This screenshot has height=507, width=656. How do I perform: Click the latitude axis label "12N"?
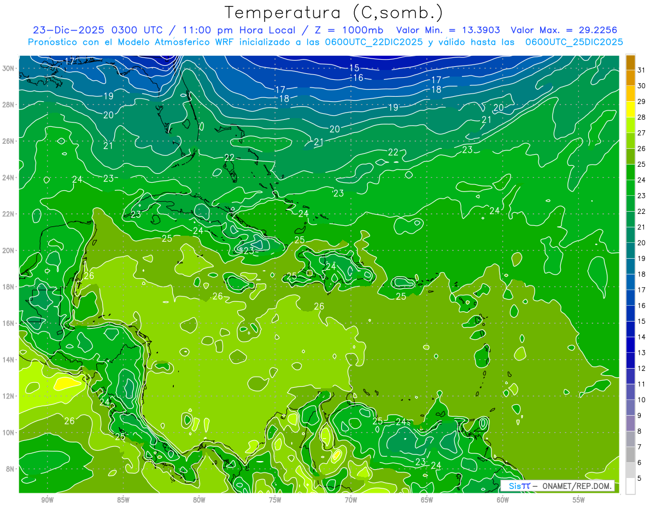pos(9,396)
